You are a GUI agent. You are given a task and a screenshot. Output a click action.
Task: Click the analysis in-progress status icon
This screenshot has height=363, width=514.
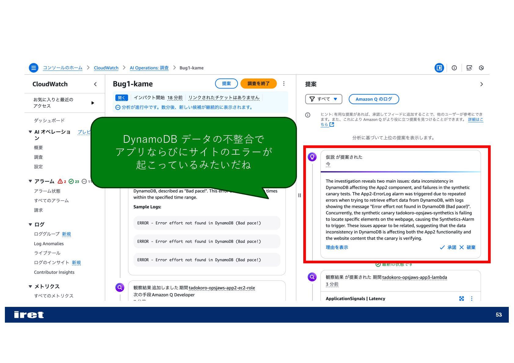118,107
